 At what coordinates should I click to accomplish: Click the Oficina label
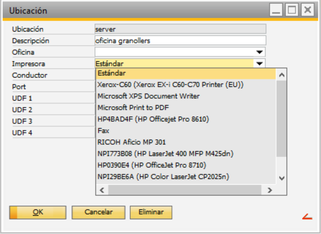[x=23, y=52]
